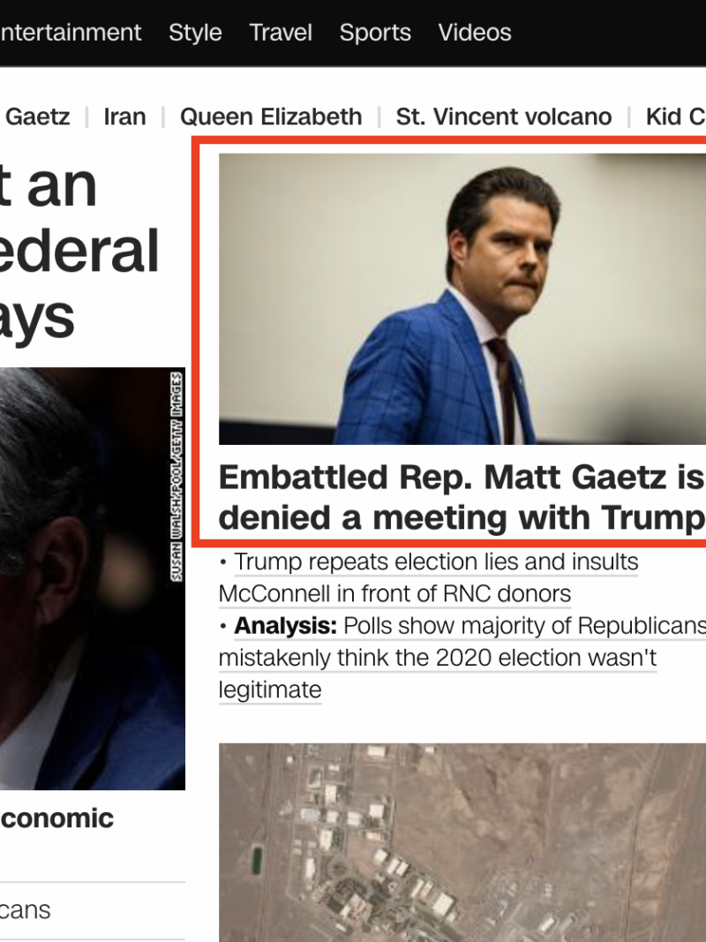Screen dimensions: 706x942
Task: Open the Style section in navigation
Action: (195, 33)
